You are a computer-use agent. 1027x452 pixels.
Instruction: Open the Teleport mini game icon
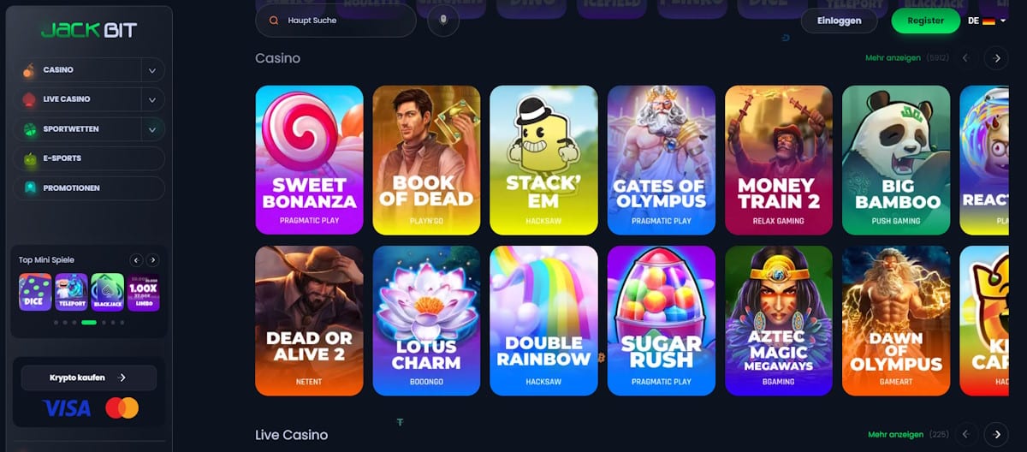71,292
